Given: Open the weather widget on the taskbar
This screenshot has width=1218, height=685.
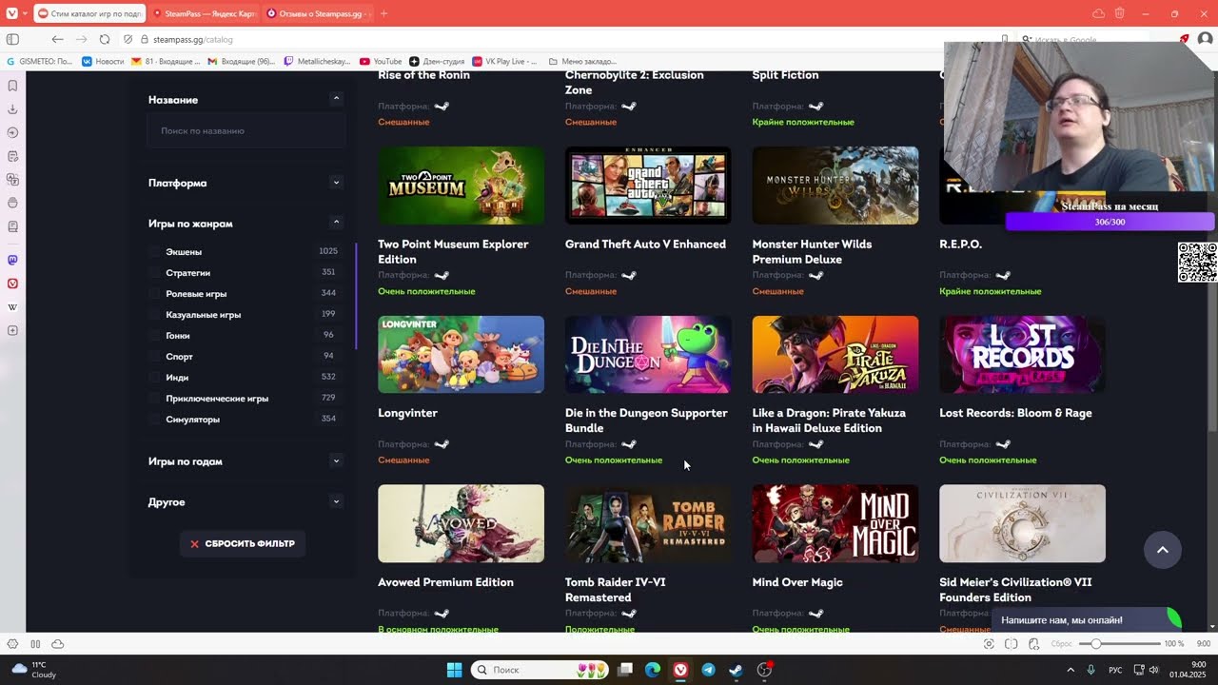Looking at the screenshot, I should (35, 670).
